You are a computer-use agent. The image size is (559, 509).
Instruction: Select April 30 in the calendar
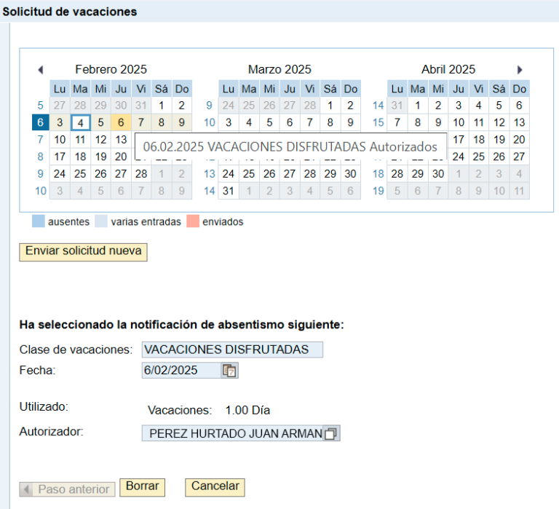pos(438,174)
